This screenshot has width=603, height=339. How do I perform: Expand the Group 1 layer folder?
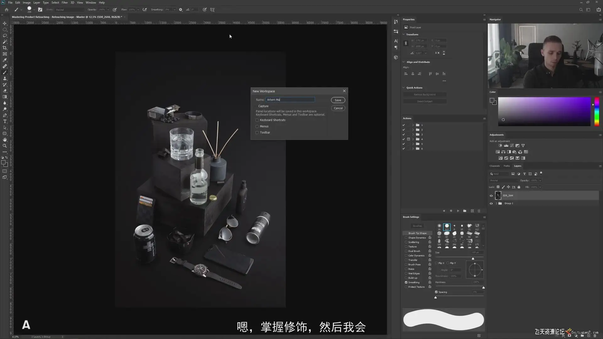pyautogui.click(x=496, y=203)
